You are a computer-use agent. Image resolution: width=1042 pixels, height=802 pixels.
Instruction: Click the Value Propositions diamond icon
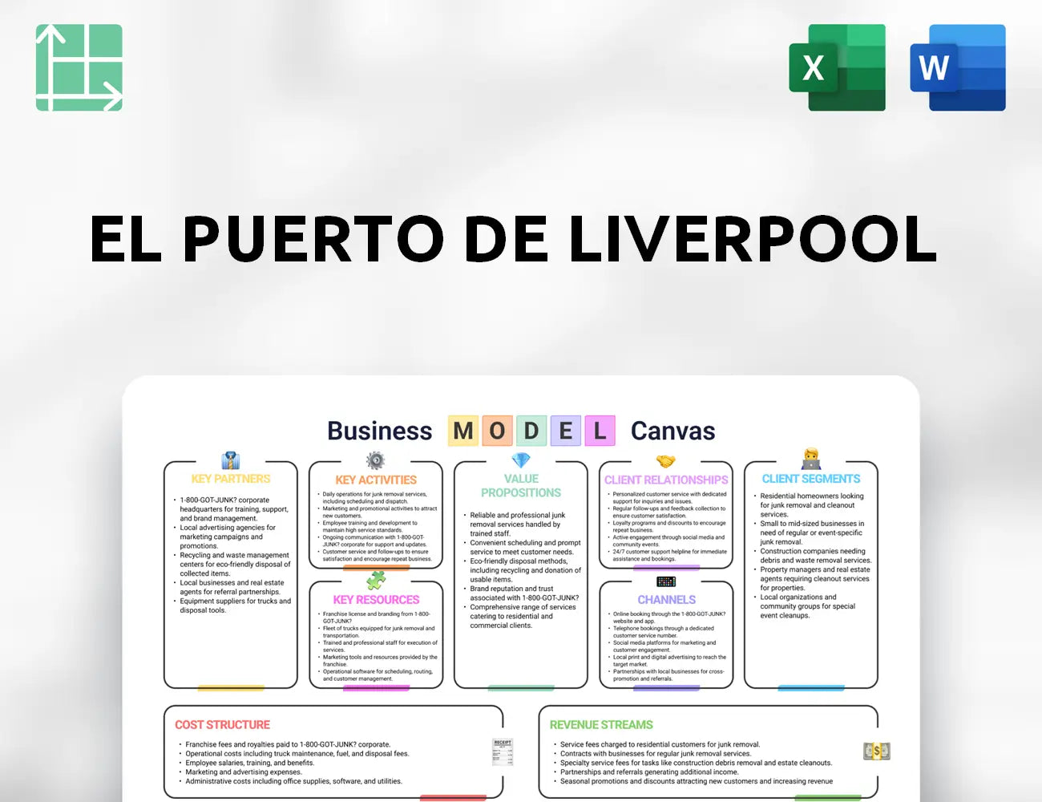[x=521, y=460]
